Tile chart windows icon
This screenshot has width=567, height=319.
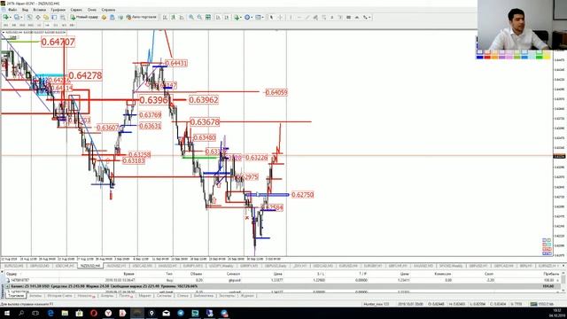click(x=208, y=17)
